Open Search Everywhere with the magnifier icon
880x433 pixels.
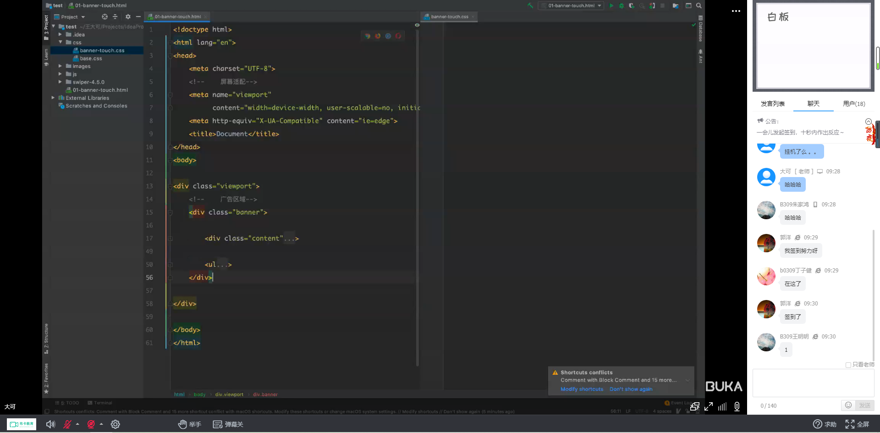(x=699, y=6)
